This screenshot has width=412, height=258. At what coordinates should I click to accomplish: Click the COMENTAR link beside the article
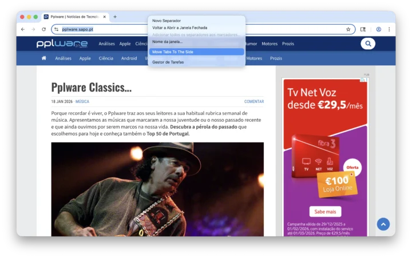(254, 101)
